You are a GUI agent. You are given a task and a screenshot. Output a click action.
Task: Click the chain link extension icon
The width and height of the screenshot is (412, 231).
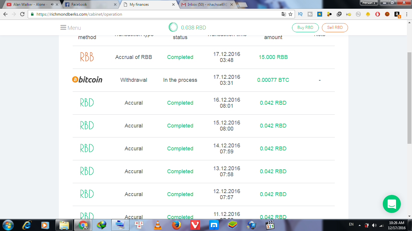339,14
